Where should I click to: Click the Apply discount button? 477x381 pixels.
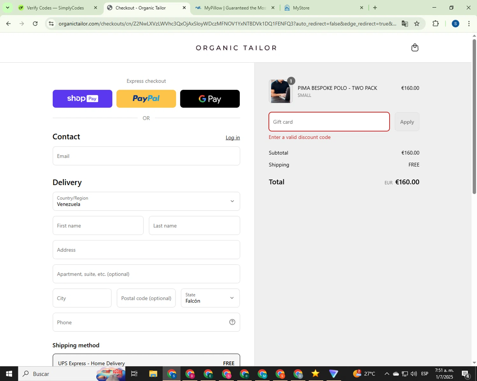coord(407,122)
